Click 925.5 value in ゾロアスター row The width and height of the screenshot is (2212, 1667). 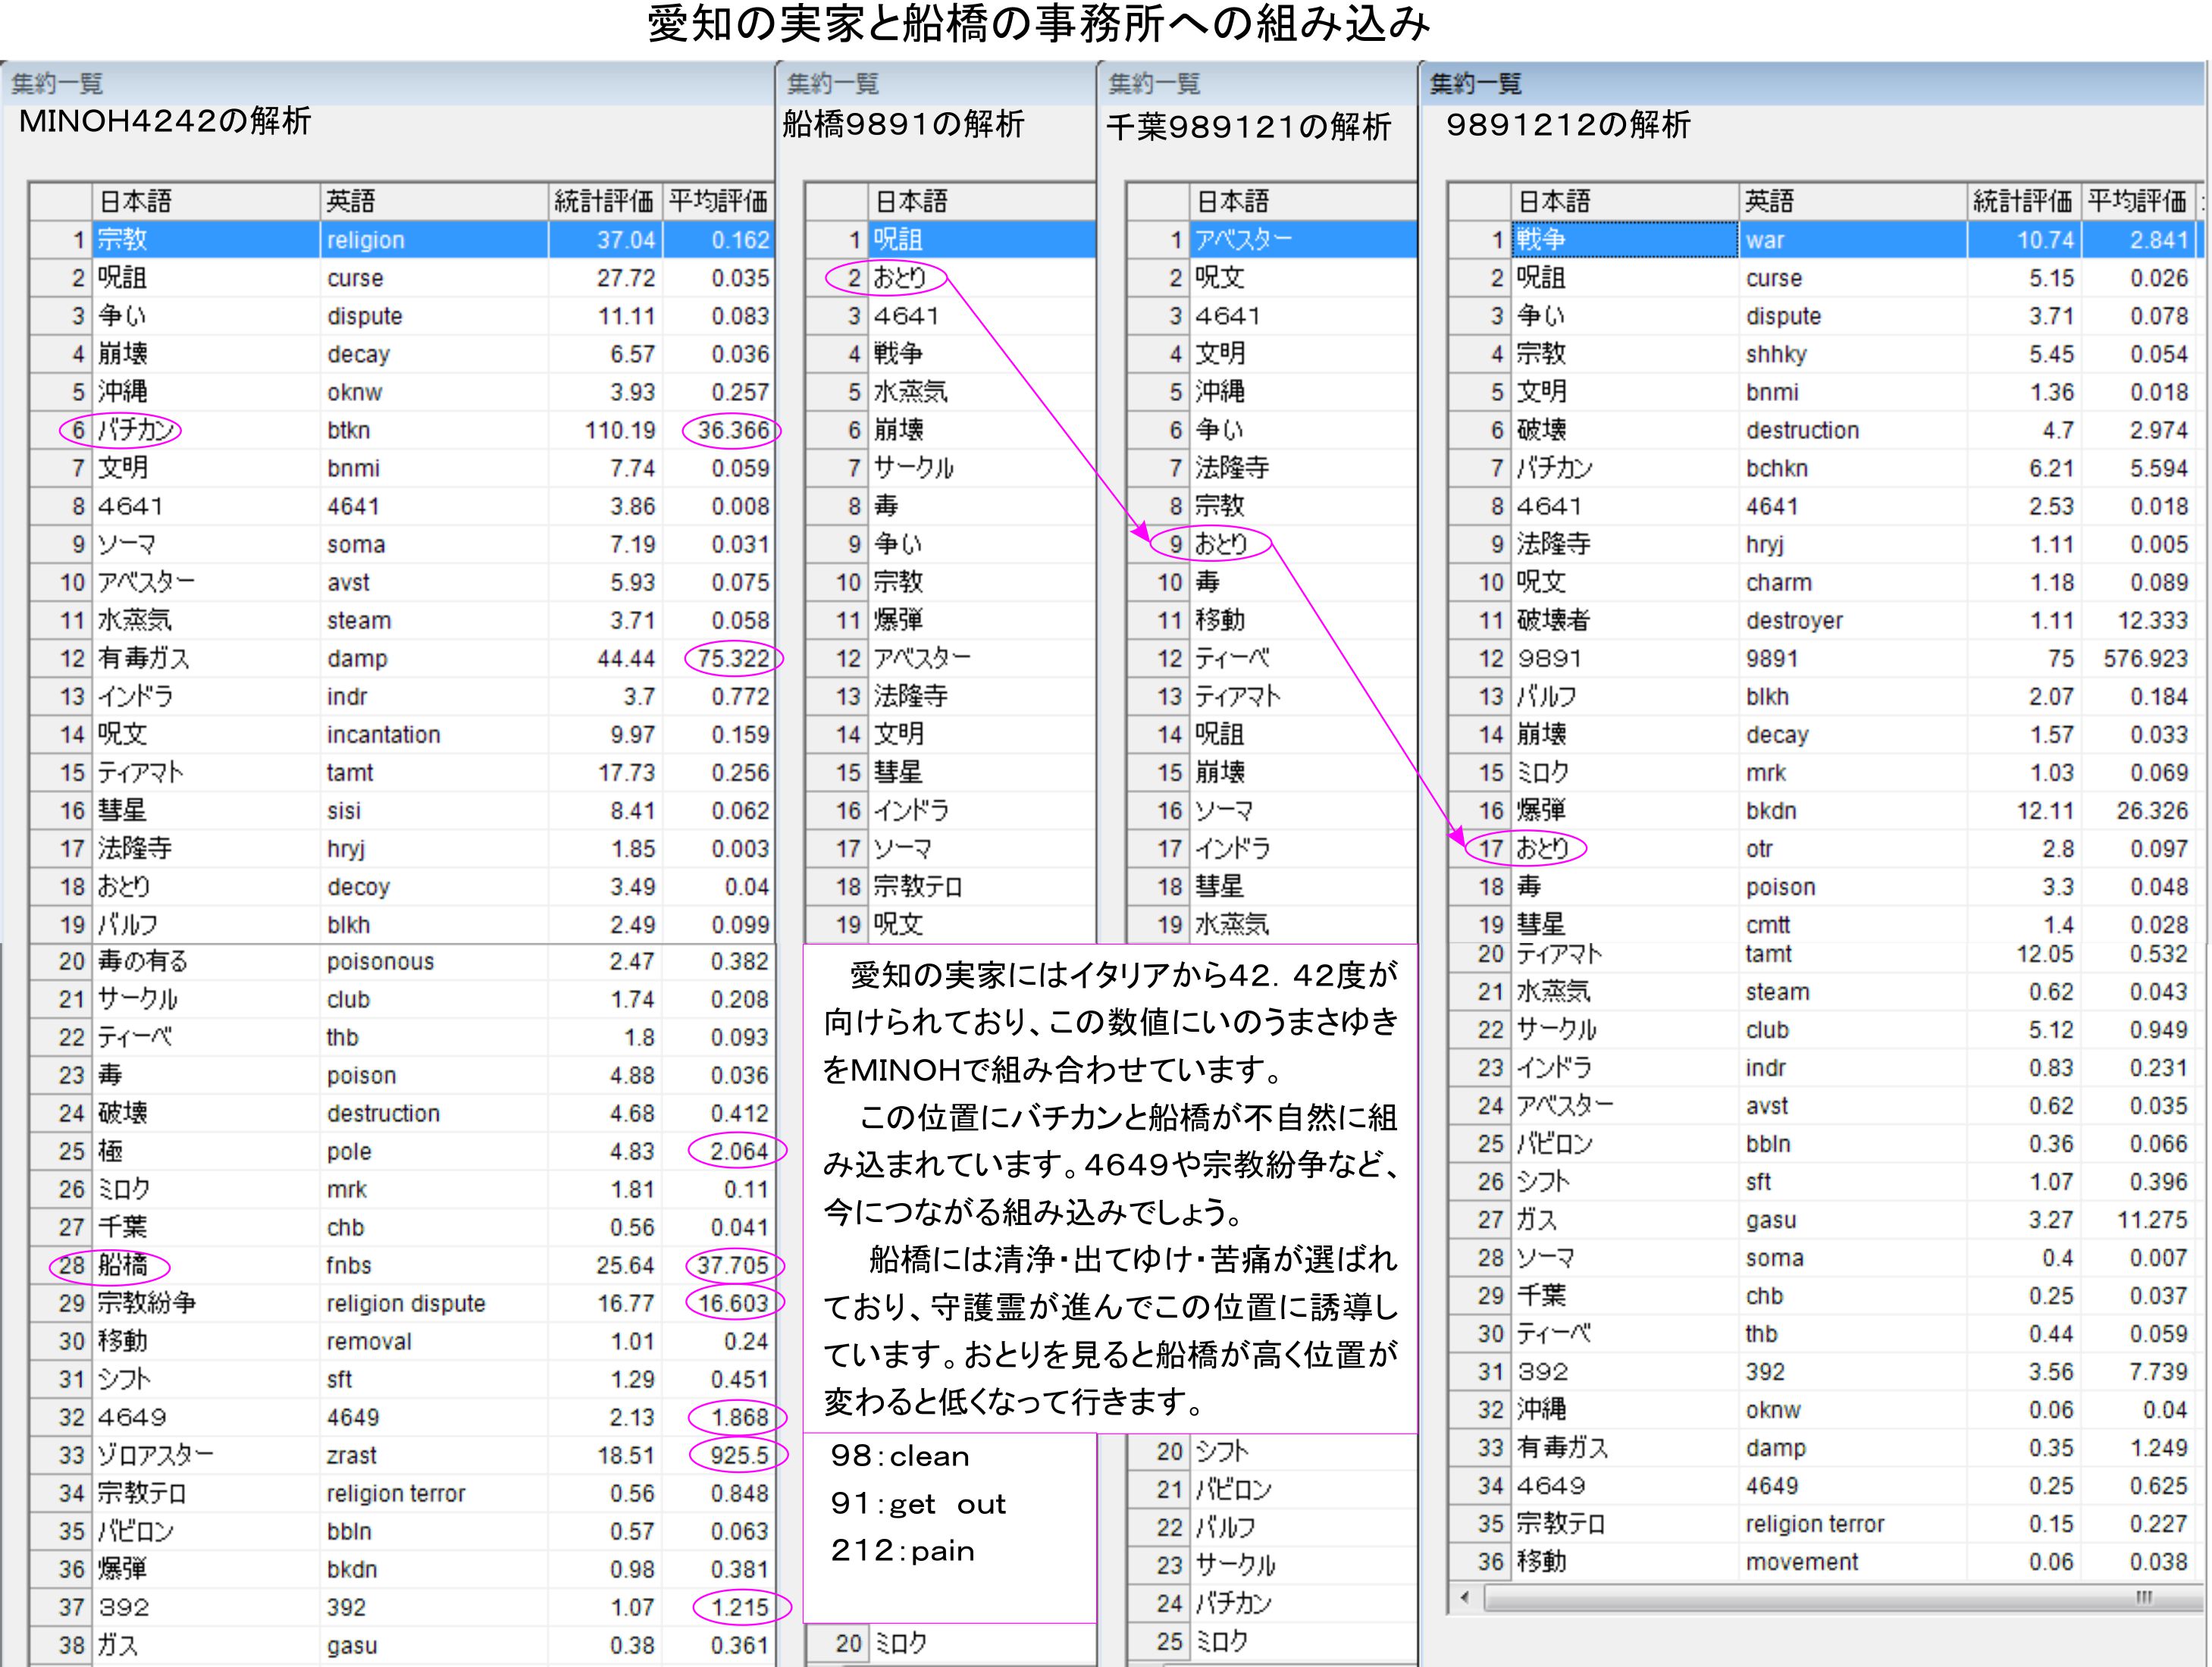(738, 1455)
